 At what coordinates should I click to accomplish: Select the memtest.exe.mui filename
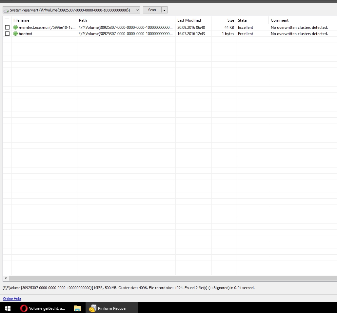[47, 27]
